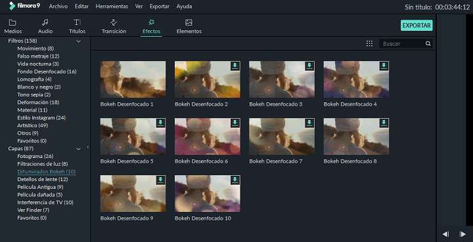Select Ver Finder (7) category
The width and height of the screenshot is (473, 242).
click(34, 210)
